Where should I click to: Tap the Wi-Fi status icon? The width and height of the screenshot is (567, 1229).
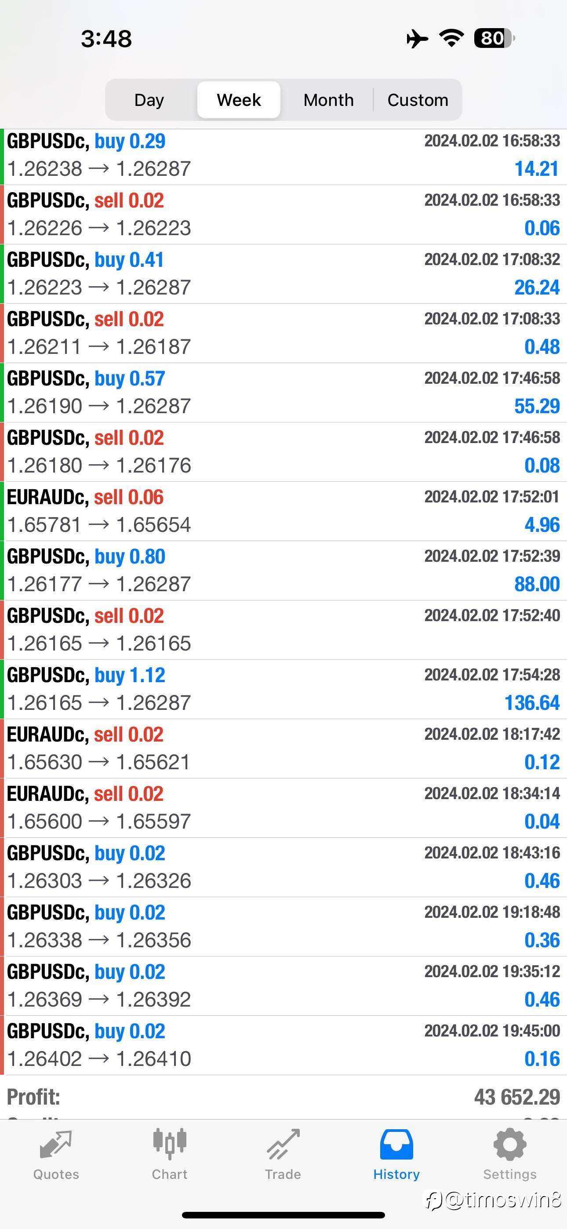[451, 38]
